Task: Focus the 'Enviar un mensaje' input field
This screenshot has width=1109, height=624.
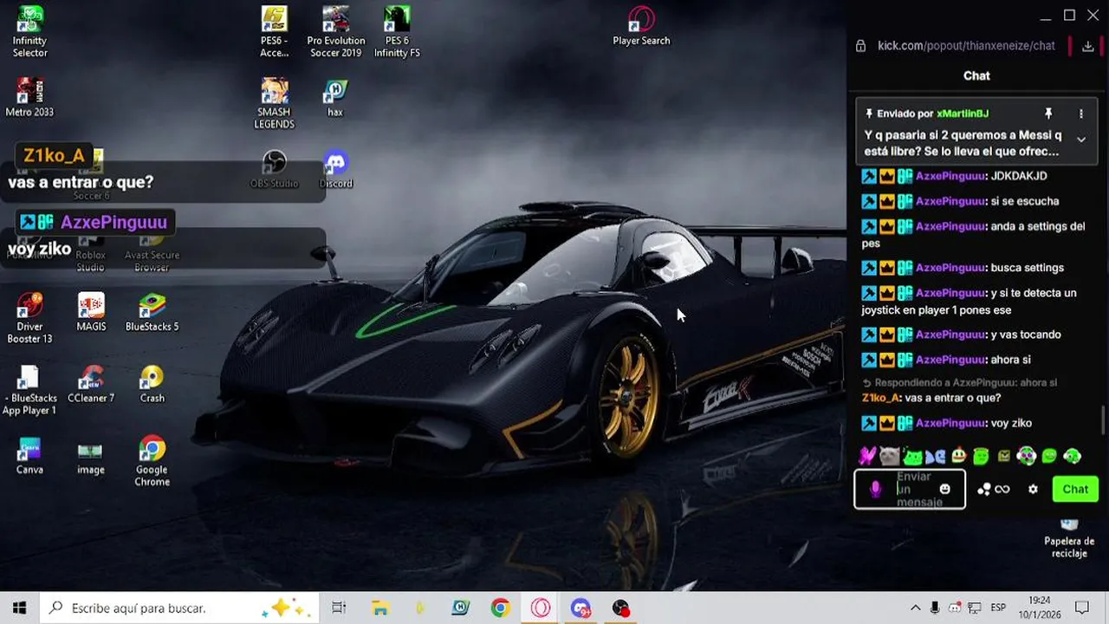Action: (x=910, y=490)
